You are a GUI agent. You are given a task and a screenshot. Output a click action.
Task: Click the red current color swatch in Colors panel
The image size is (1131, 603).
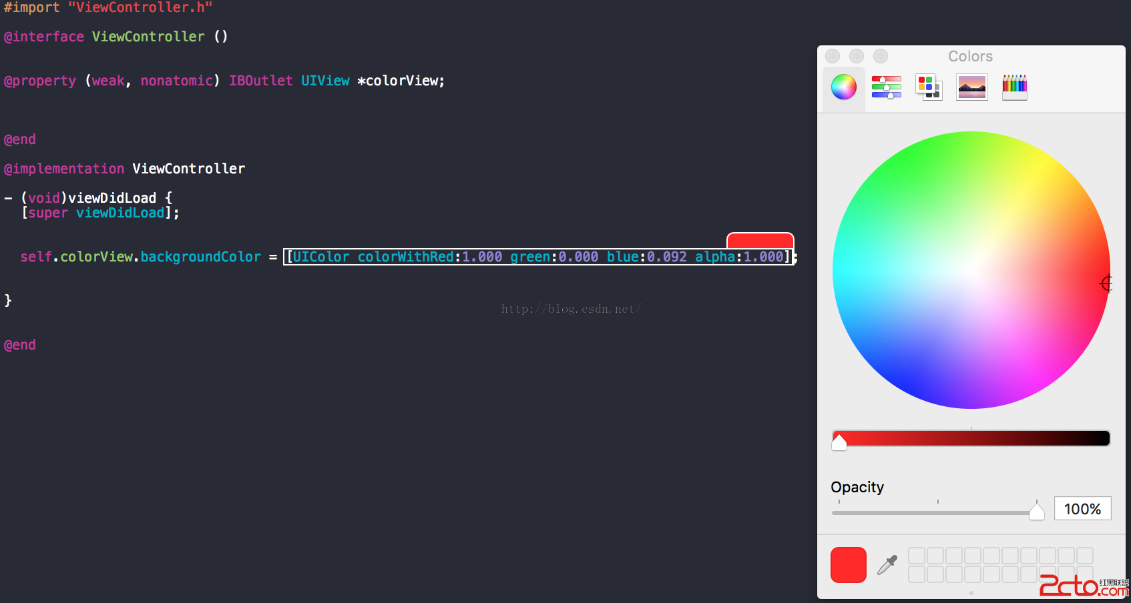[848, 565]
